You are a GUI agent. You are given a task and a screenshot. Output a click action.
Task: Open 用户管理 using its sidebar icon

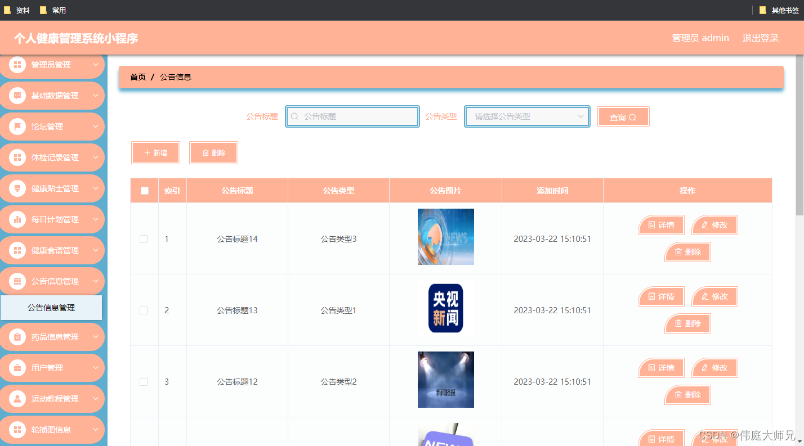click(x=17, y=368)
